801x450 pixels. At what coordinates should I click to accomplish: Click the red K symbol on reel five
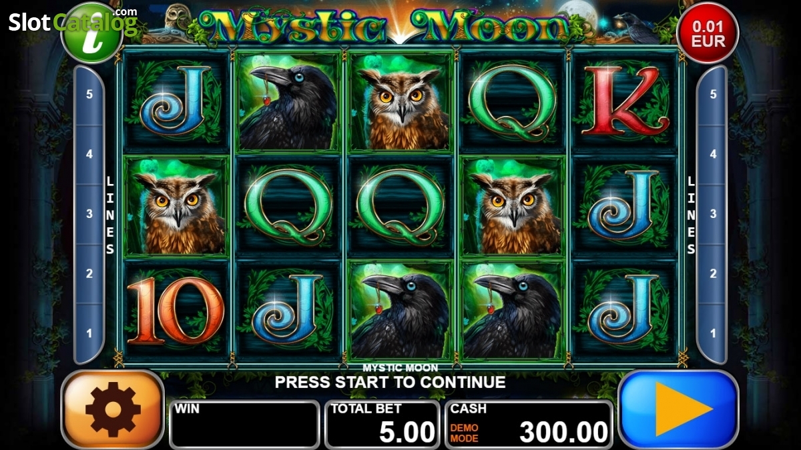tap(625, 101)
